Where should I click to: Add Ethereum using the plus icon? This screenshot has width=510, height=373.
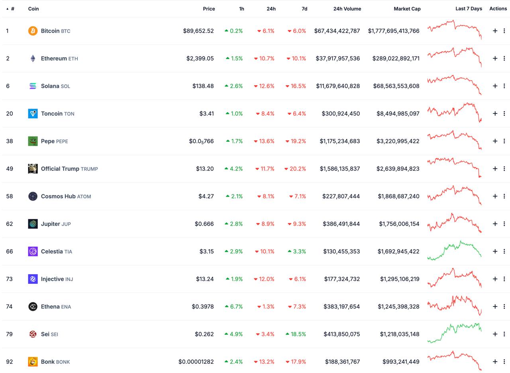tap(495, 58)
